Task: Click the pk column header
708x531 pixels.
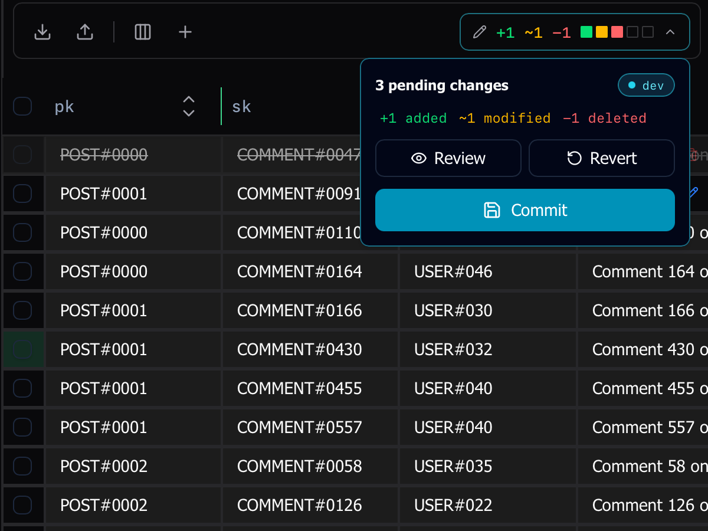Action: tap(64, 107)
